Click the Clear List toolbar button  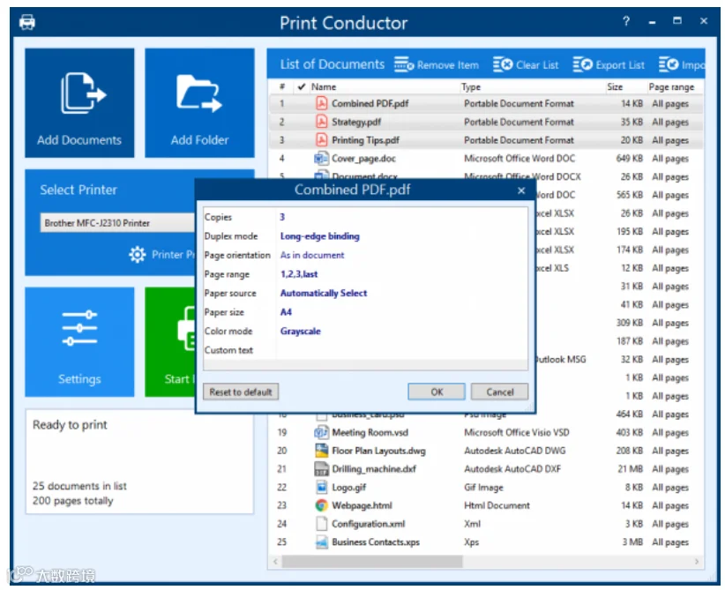pyautogui.click(x=526, y=64)
